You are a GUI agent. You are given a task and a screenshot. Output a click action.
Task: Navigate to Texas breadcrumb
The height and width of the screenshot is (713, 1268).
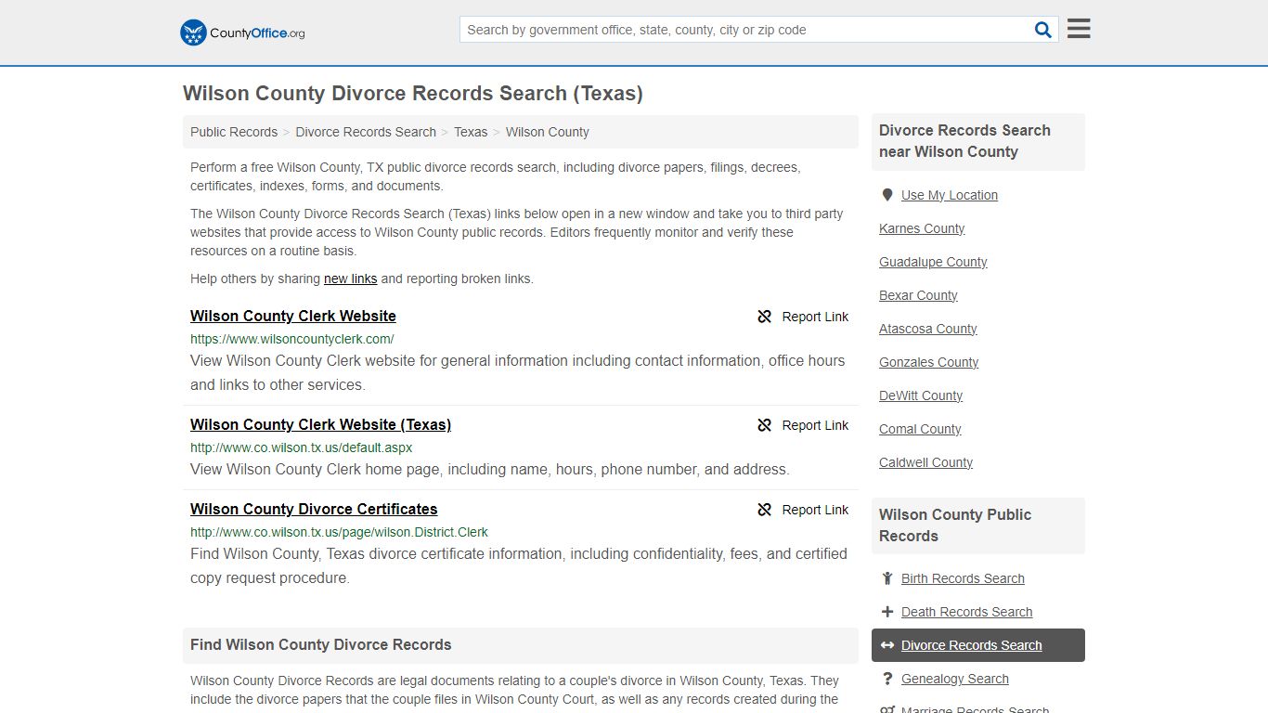click(471, 132)
